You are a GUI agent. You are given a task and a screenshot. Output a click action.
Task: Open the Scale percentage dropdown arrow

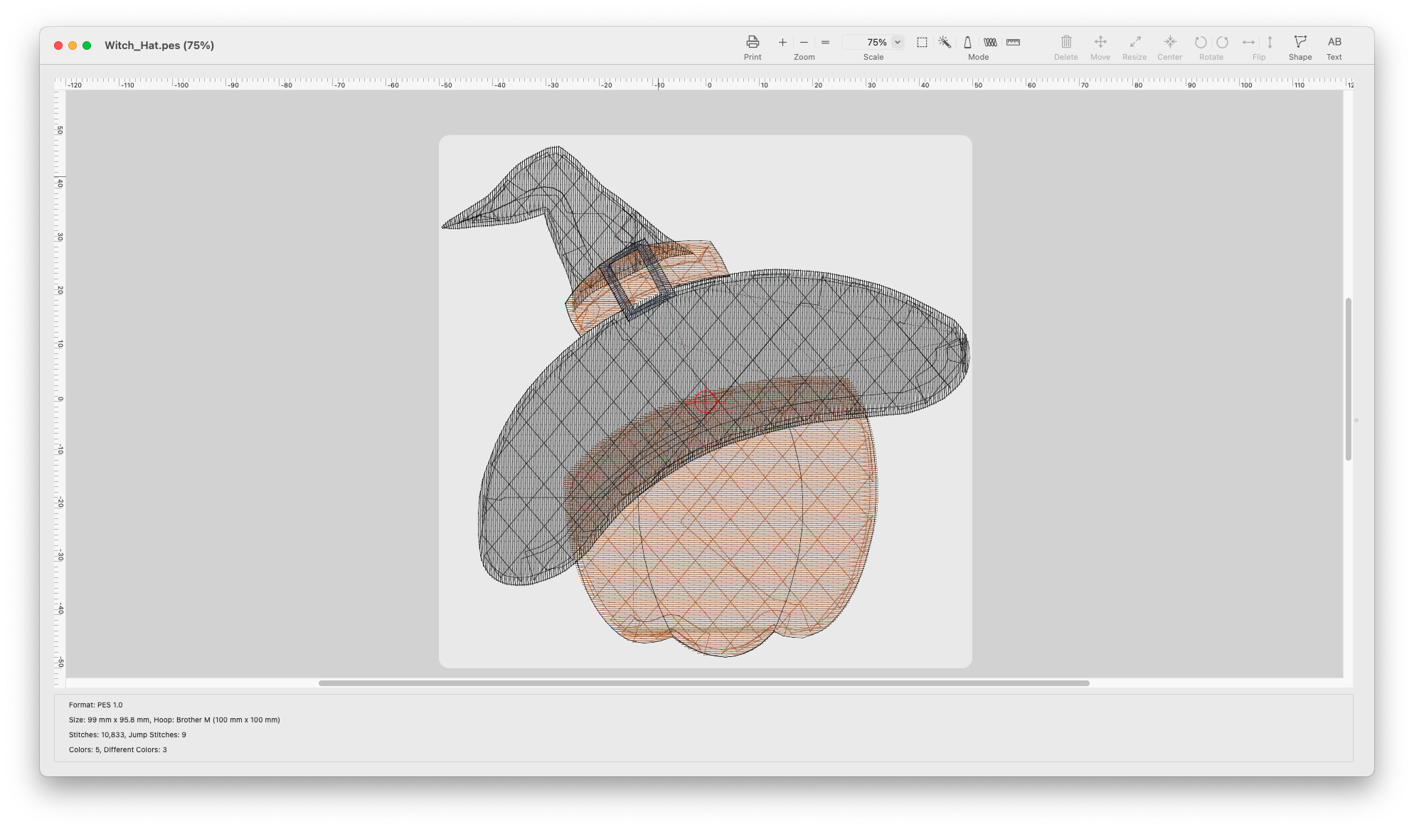click(x=898, y=42)
